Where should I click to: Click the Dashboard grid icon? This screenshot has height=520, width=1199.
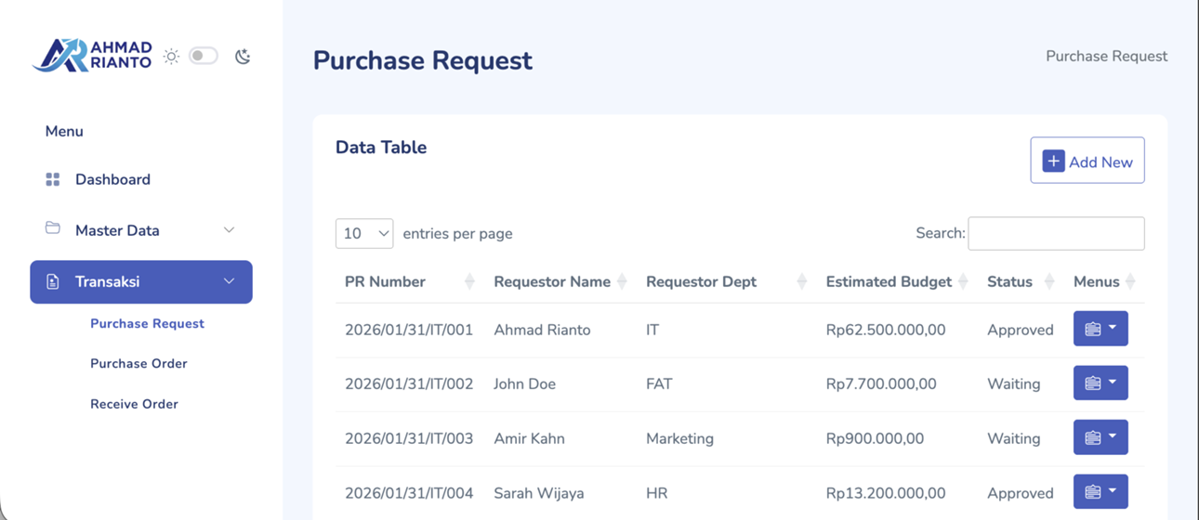coord(53,179)
